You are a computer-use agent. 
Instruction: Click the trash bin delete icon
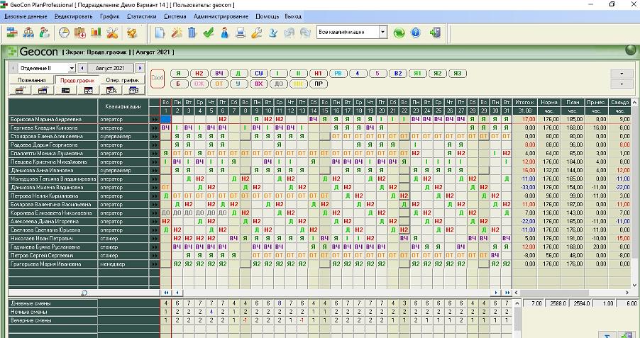[192, 33]
